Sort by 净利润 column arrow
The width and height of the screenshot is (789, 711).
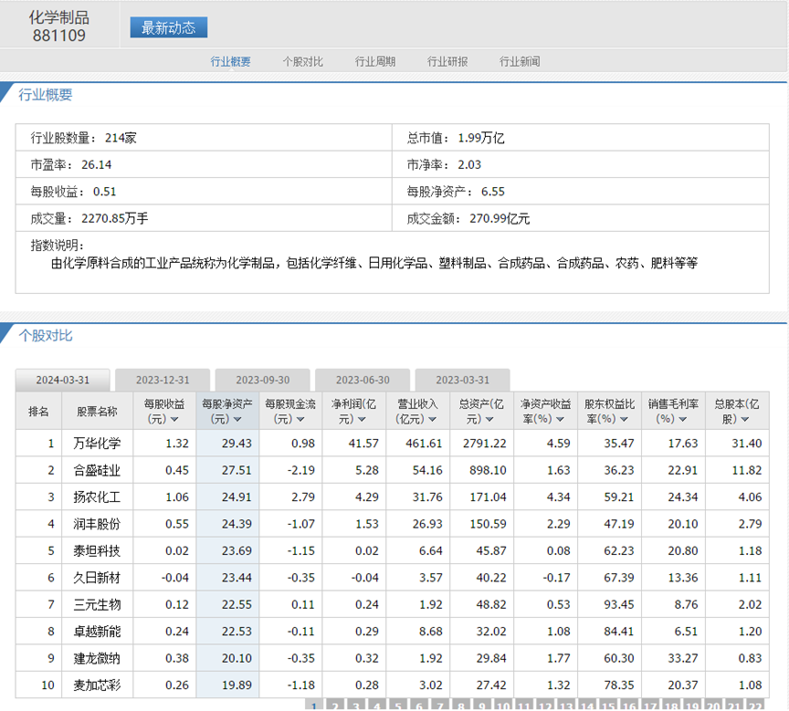(x=362, y=419)
